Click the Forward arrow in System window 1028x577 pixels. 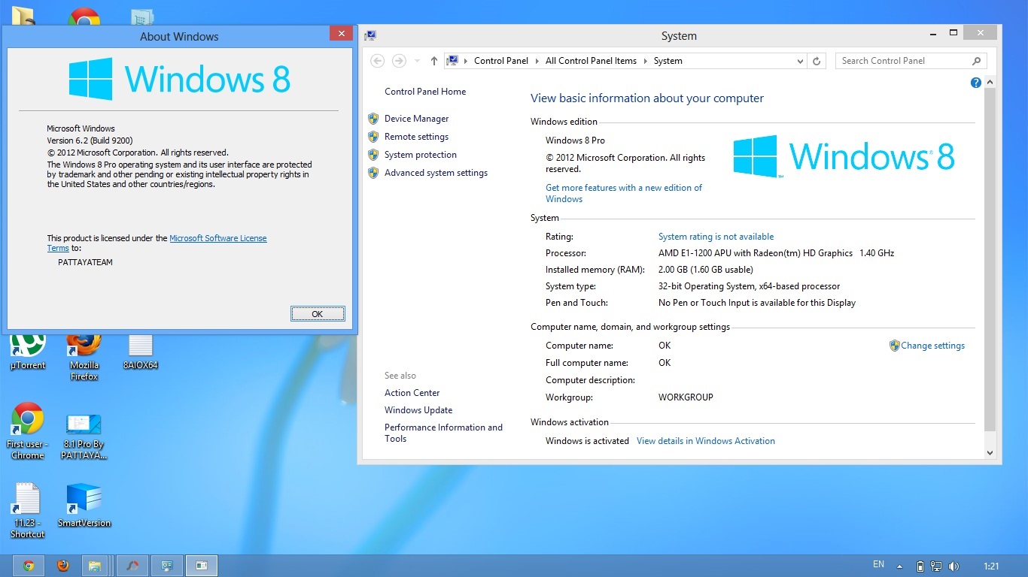(399, 61)
